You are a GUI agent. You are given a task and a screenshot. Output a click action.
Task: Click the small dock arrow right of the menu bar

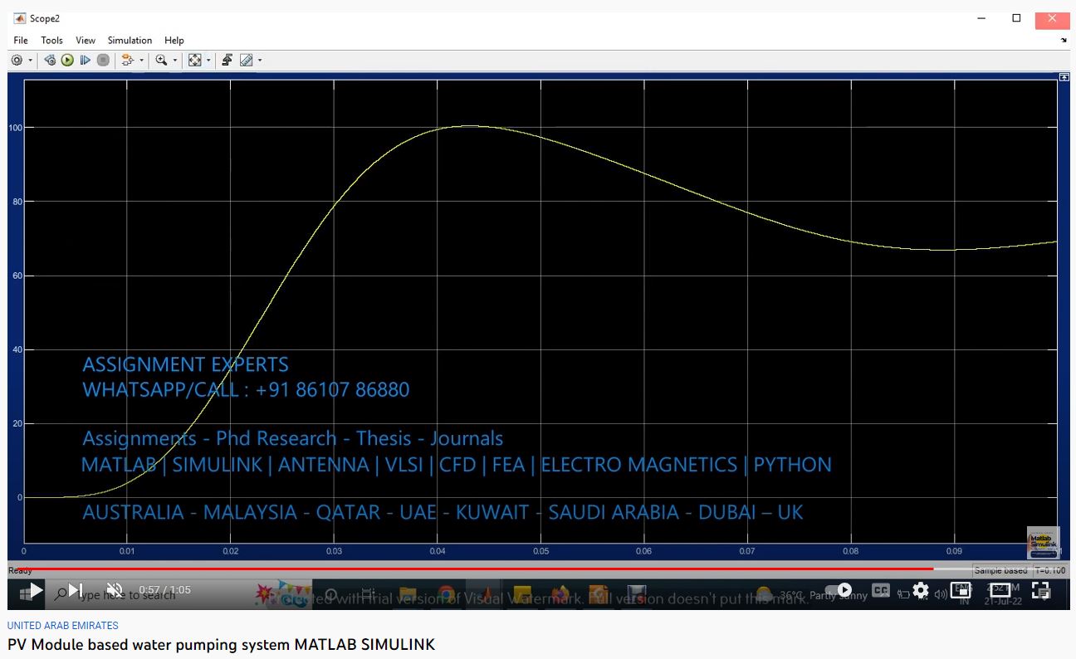click(1064, 40)
